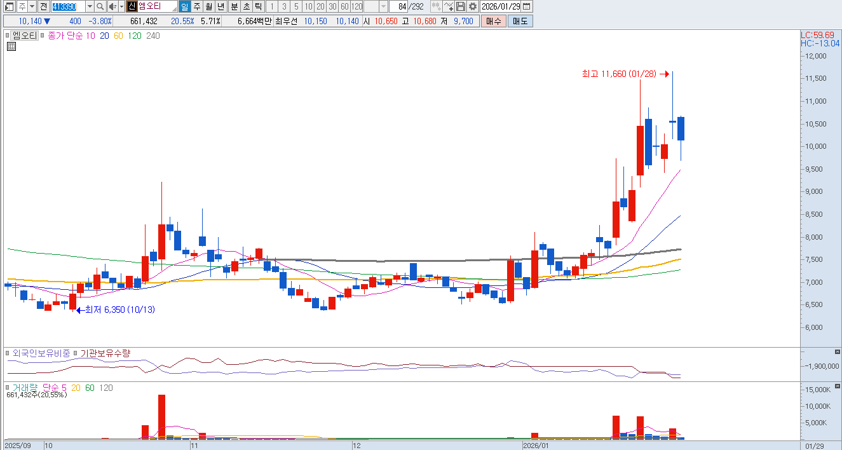Click the 매수 buy button

493,21
